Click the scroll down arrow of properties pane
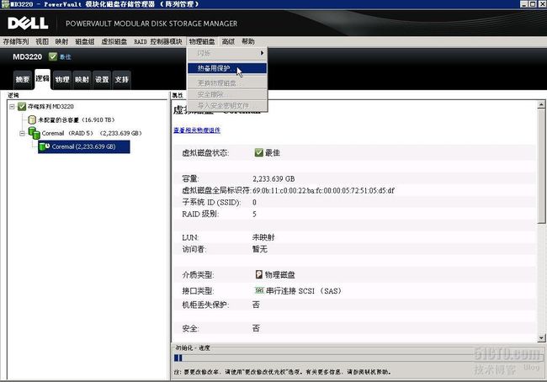547x382 pixels. point(541,337)
